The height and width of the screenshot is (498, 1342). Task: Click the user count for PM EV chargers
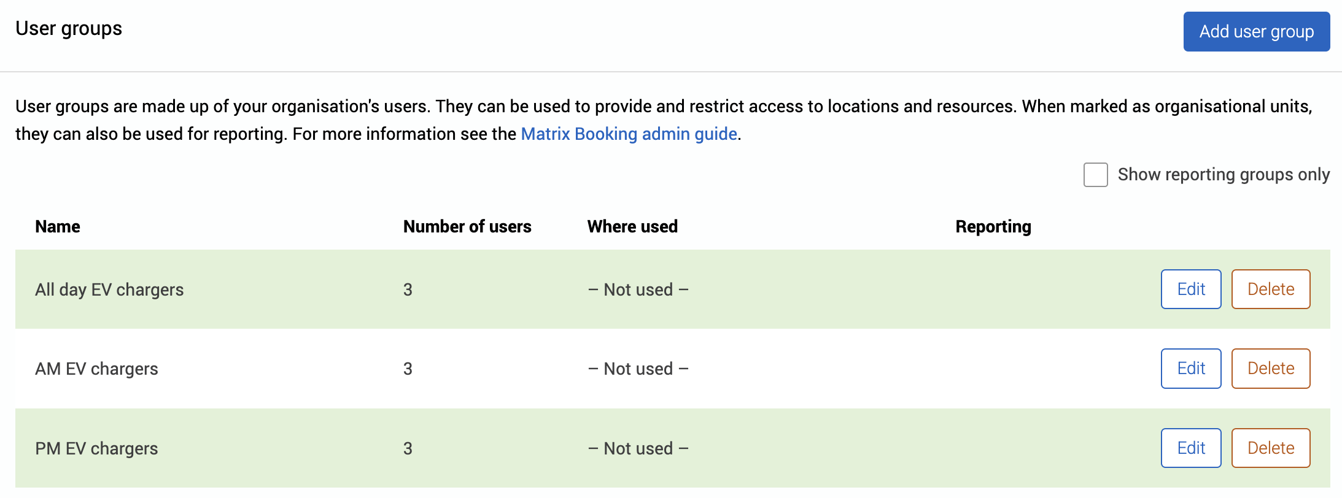pos(407,448)
